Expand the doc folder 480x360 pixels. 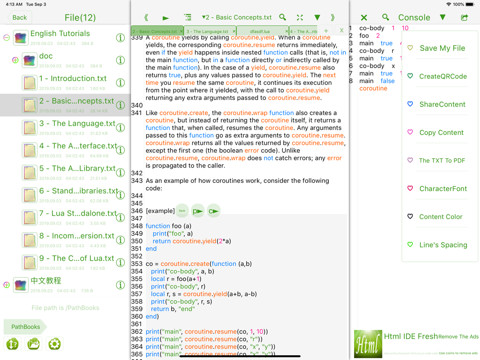click(15, 60)
